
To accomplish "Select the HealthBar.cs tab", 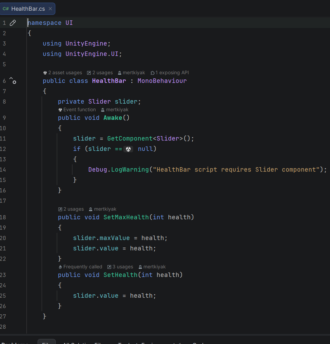I will pyautogui.click(x=28, y=9).
